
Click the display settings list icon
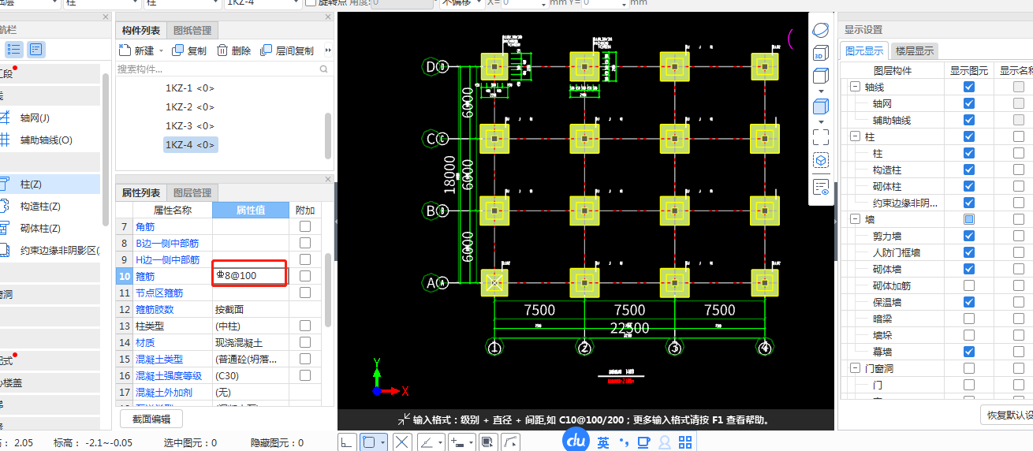tap(821, 187)
